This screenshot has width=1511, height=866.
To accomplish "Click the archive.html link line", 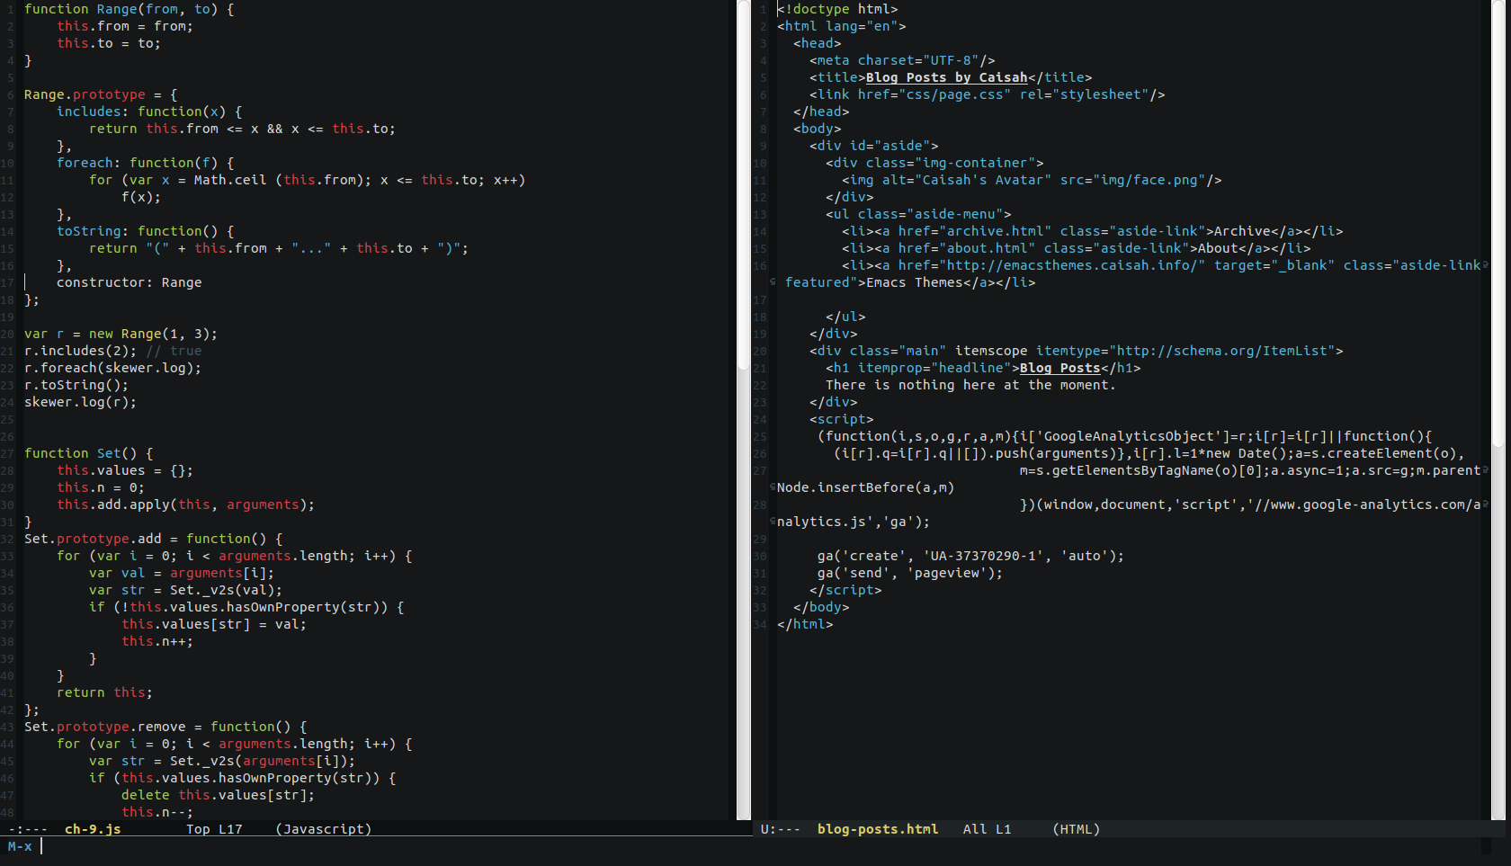I will click(x=1092, y=231).
